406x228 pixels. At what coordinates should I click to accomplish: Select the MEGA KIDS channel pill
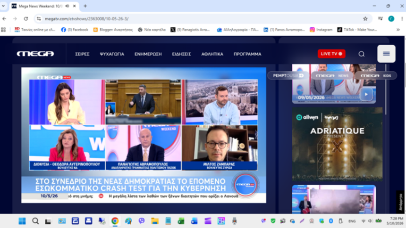[376, 75]
